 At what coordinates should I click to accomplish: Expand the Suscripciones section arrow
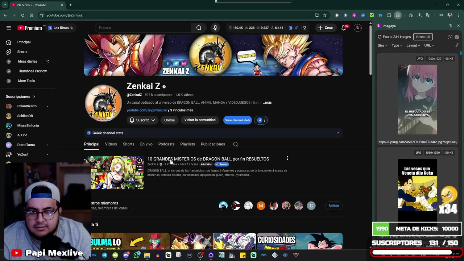coord(34,97)
